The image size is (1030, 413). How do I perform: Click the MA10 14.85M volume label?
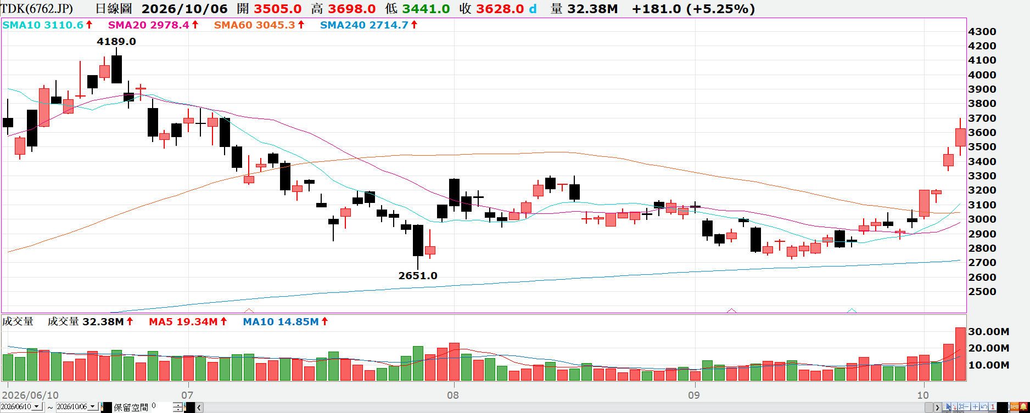[281, 322]
